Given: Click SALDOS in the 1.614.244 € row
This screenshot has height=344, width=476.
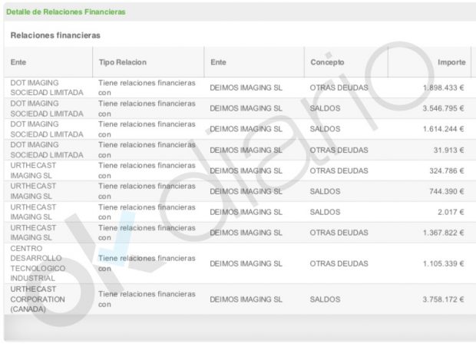Looking at the screenshot, I should coord(325,129).
